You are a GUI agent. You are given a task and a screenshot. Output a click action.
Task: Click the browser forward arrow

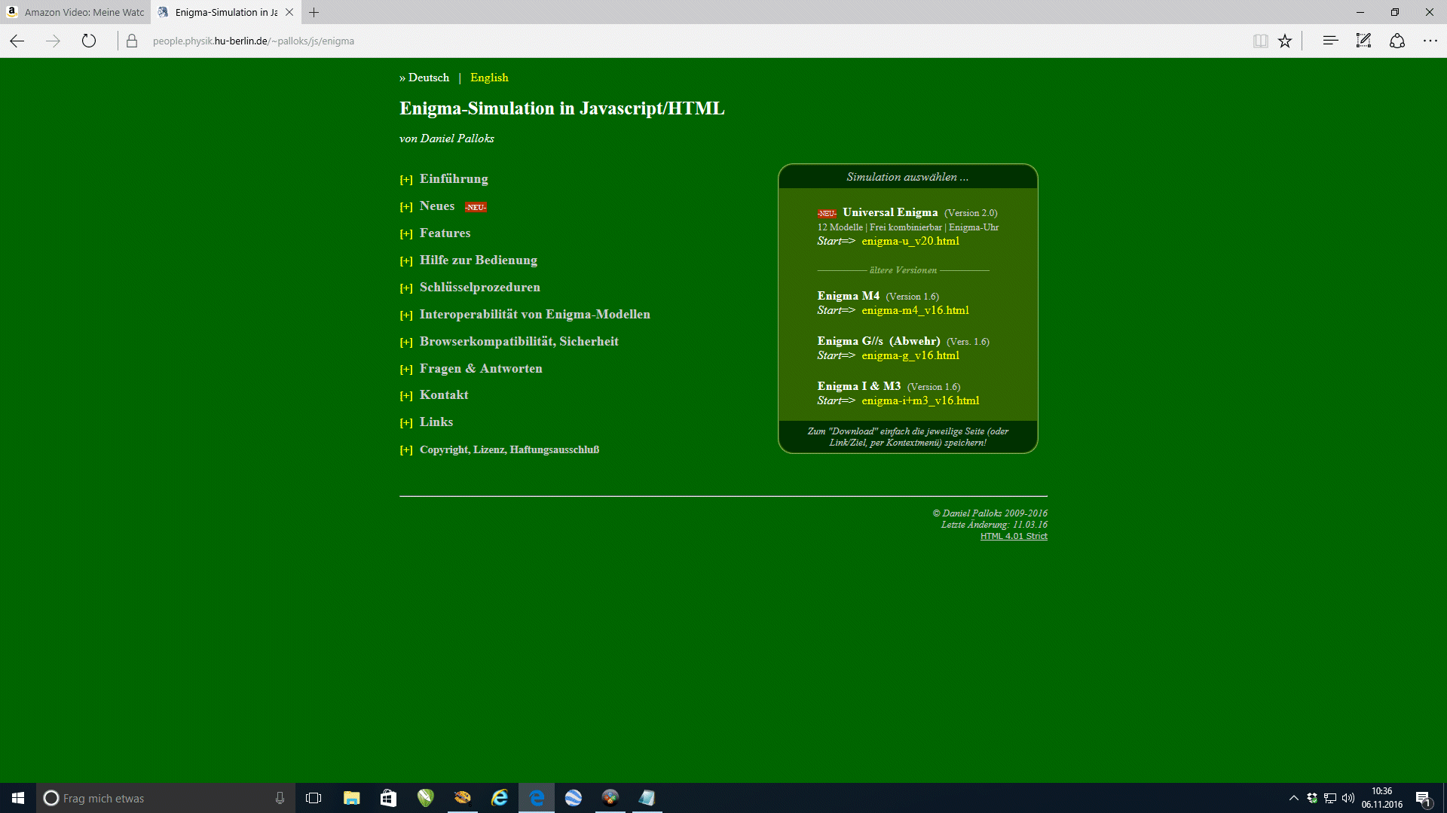coord(53,41)
